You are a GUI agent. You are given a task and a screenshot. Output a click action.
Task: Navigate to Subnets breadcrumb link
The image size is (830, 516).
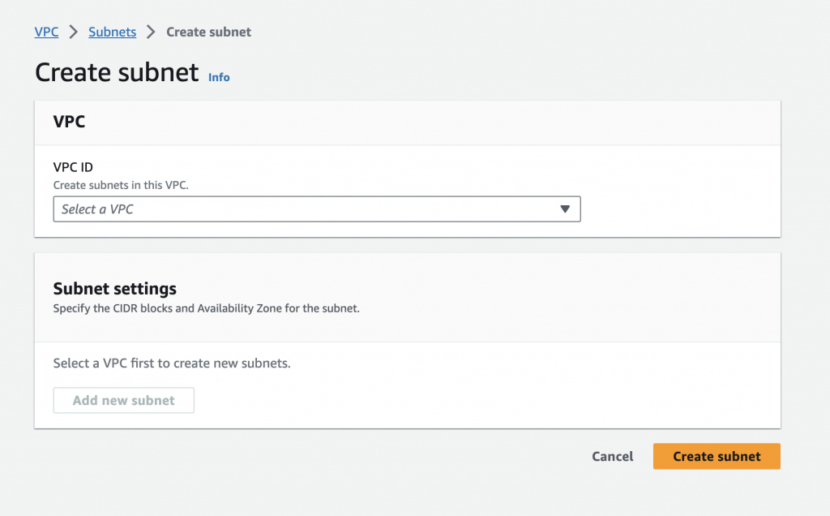[x=112, y=32]
